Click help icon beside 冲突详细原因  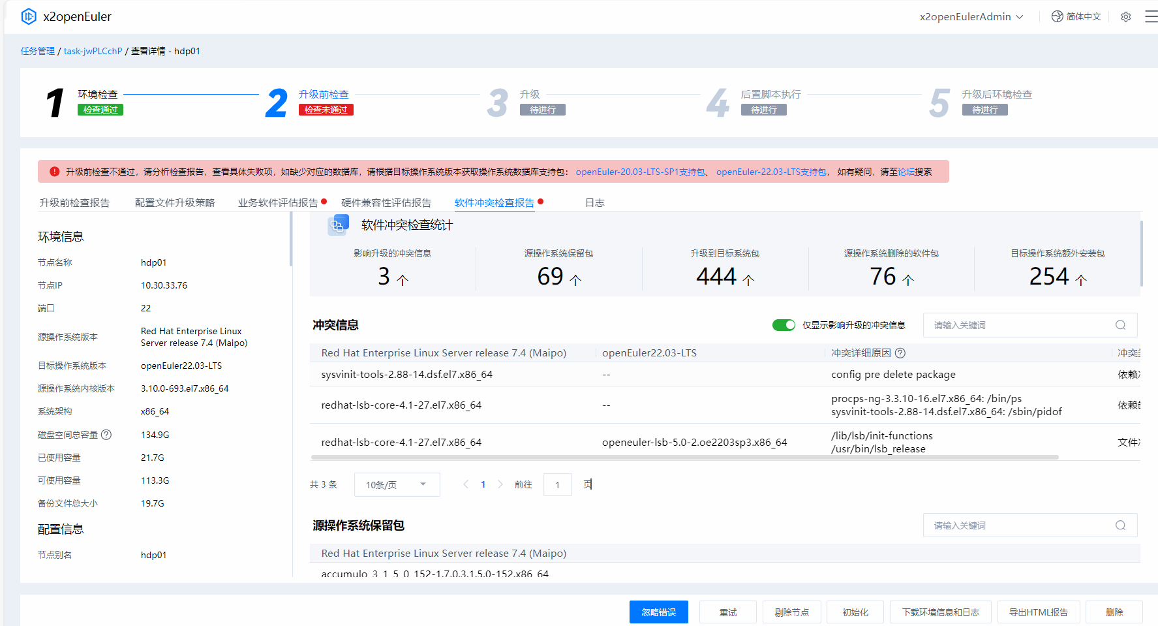click(900, 353)
